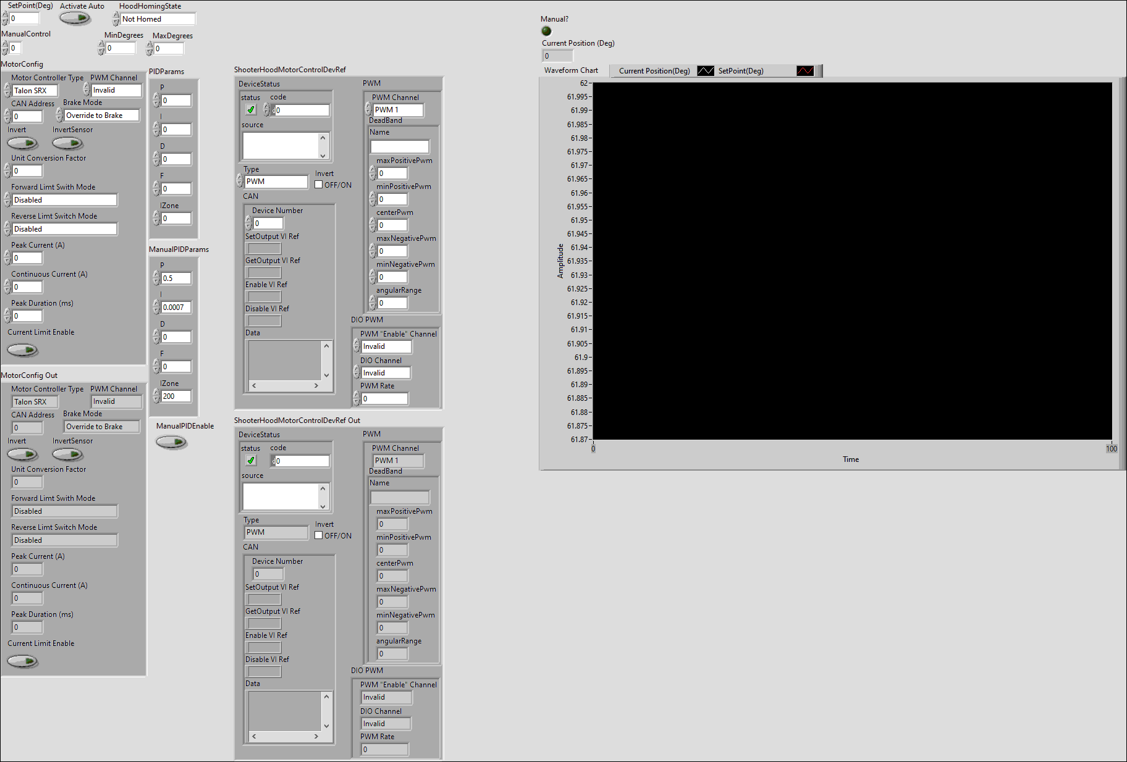
Task: Click the green status checkmark in ShooterHoodMotorControlDevRef
Action: click(x=251, y=110)
